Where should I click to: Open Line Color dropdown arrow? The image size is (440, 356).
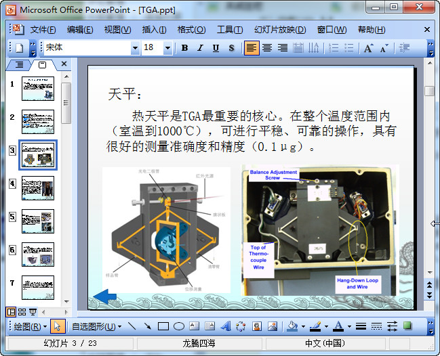326,327
